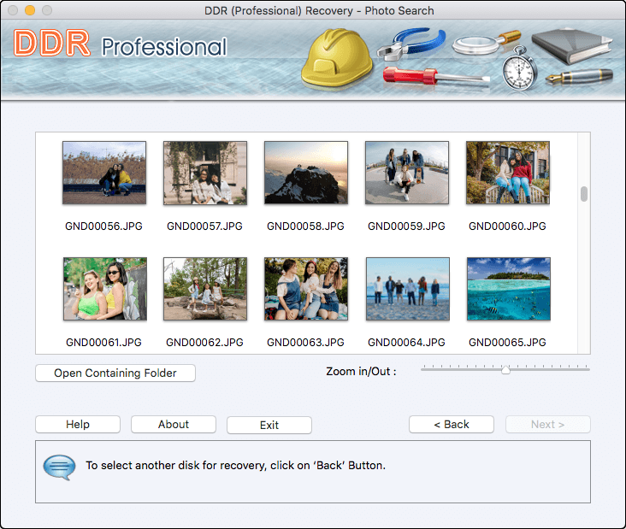626x529 pixels.
Task: Select the island underwater photo GND00065.JPG
Action: pyautogui.click(x=509, y=289)
